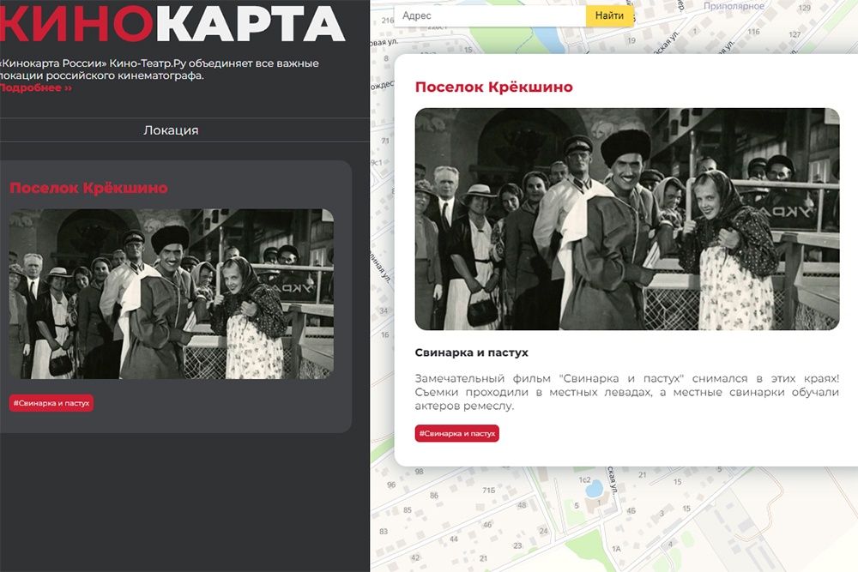Open Поселок Крёкшино title in sidebar card
The height and width of the screenshot is (572, 858).
pyautogui.click(x=88, y=188)
